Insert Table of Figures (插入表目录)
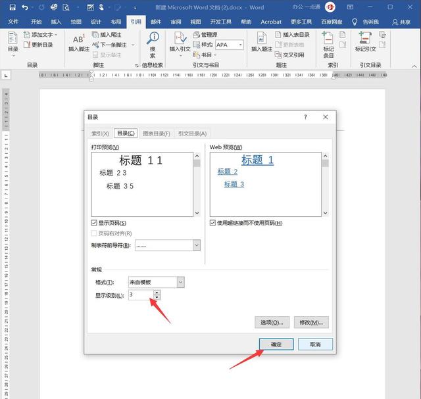The image size is (421, 399). tap(292, 35)
